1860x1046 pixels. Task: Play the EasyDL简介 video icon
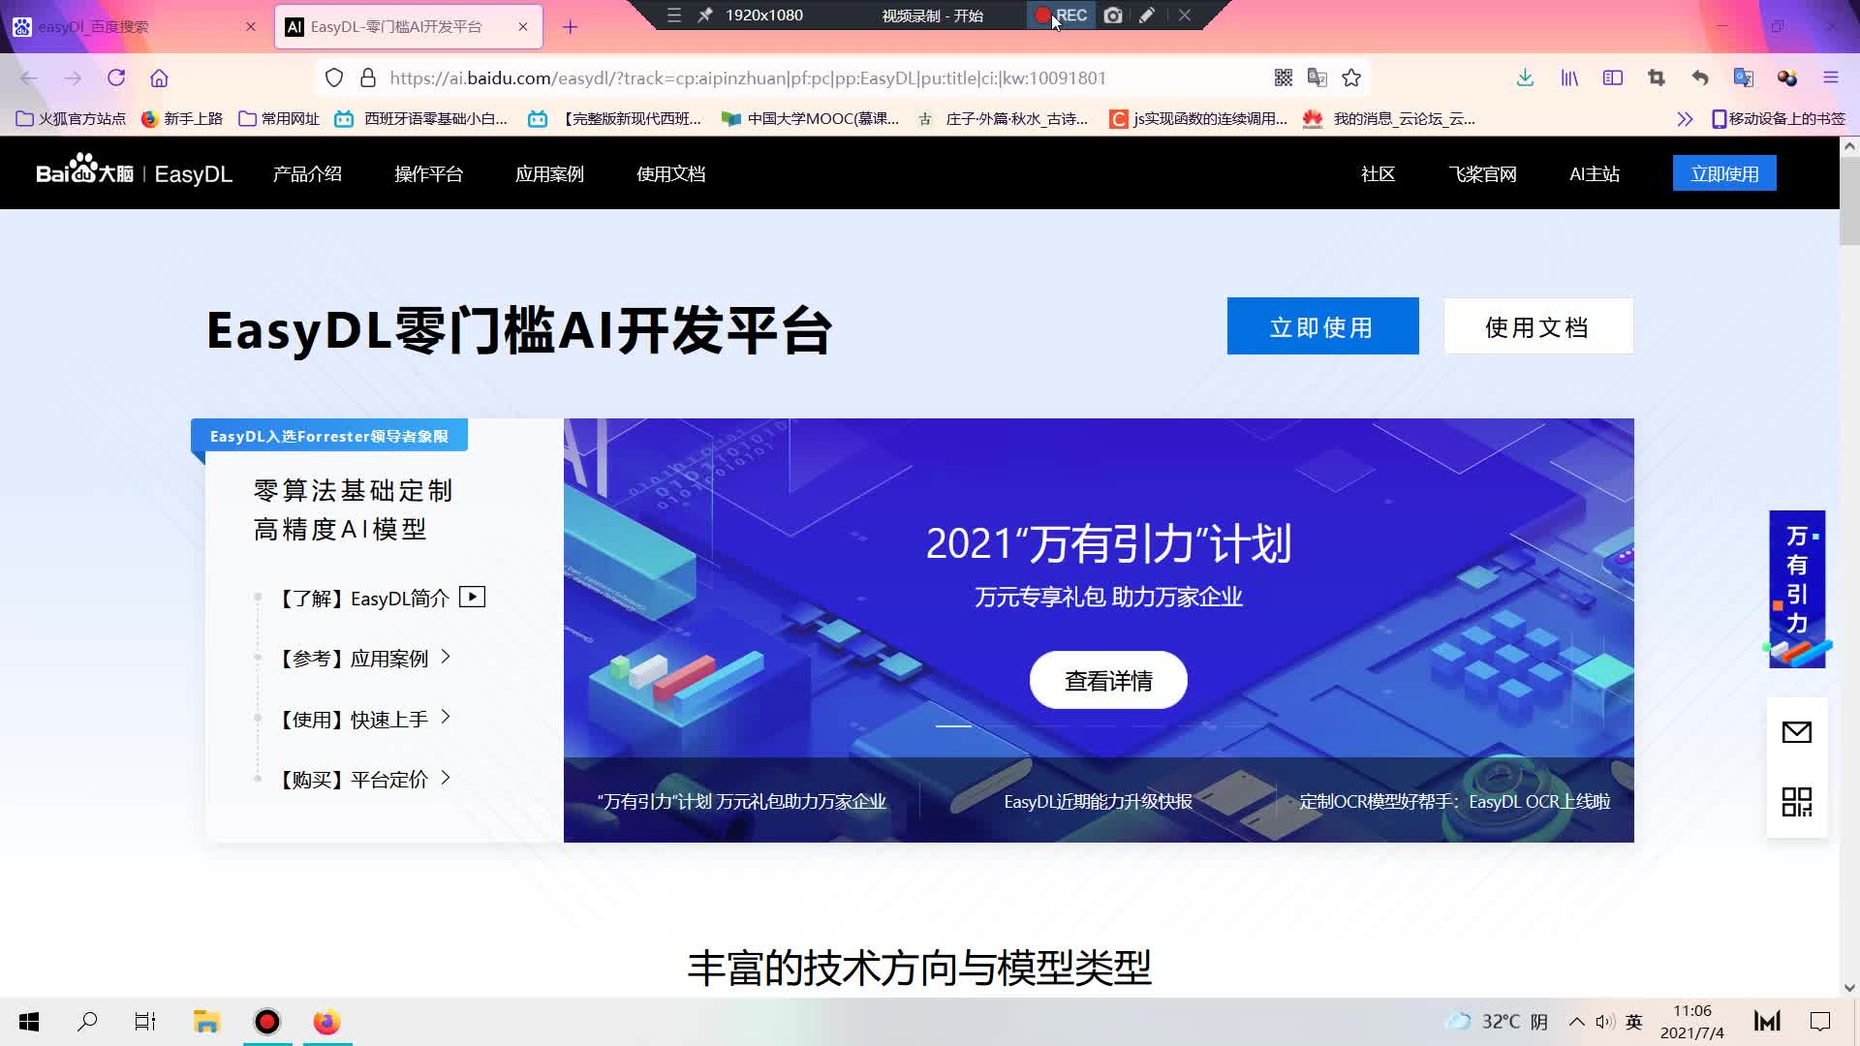[x=472, y=597]
